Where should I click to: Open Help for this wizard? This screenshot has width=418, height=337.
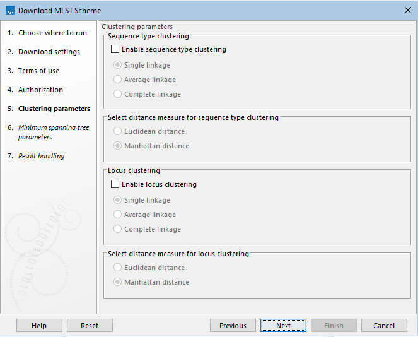39,326
